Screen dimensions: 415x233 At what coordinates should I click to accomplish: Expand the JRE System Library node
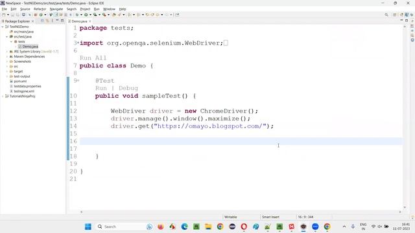(7, 52)
